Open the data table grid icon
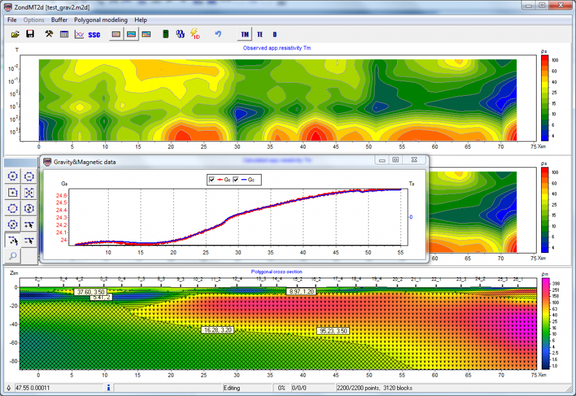The image size is (576, 396). point(64,34)
